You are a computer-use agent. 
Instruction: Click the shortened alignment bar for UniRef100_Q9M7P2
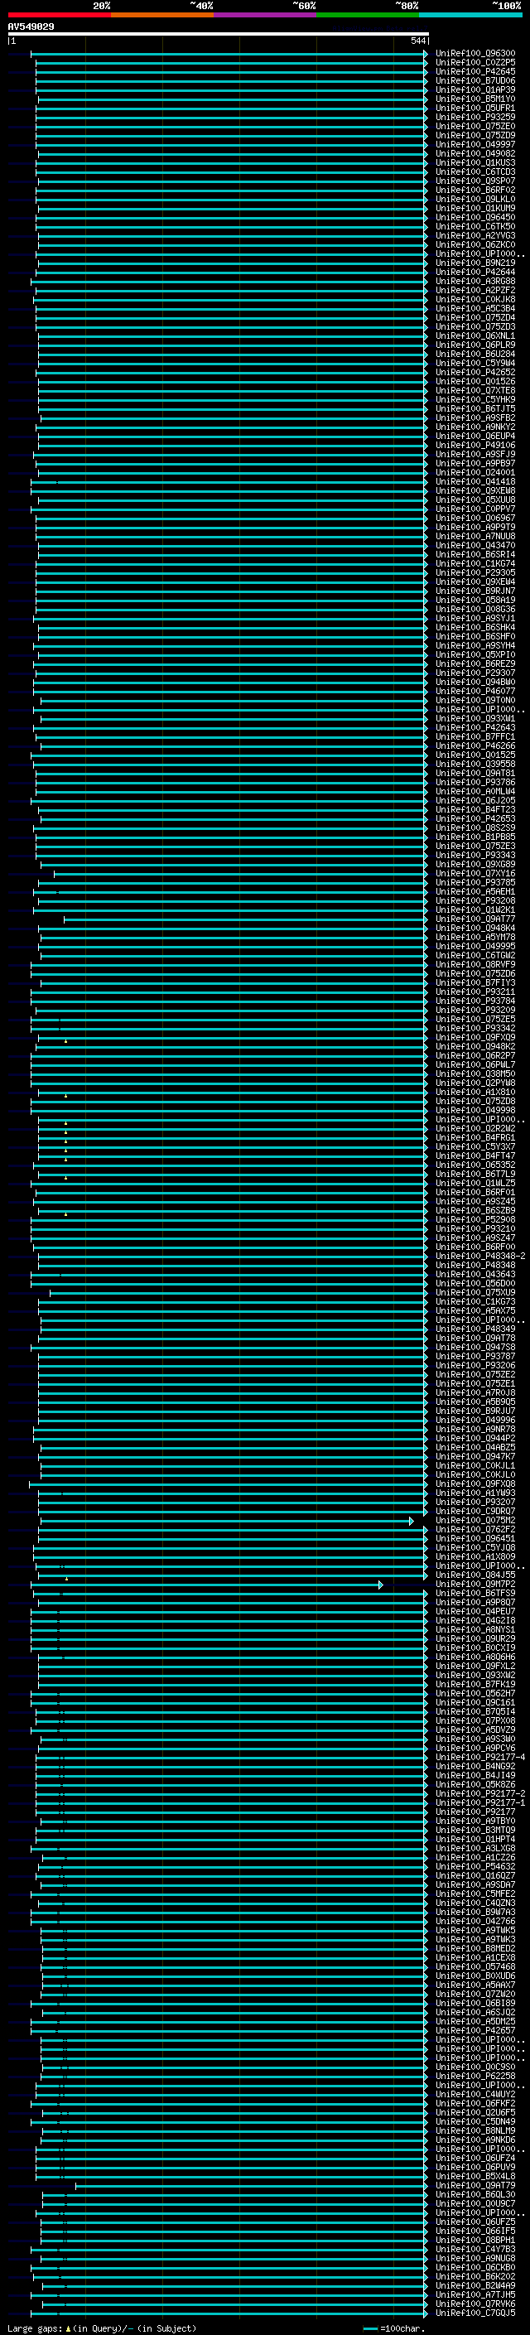point(206,1585)
